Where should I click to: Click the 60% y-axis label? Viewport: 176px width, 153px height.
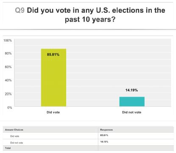pyautogui.click(x=8, y=67)
